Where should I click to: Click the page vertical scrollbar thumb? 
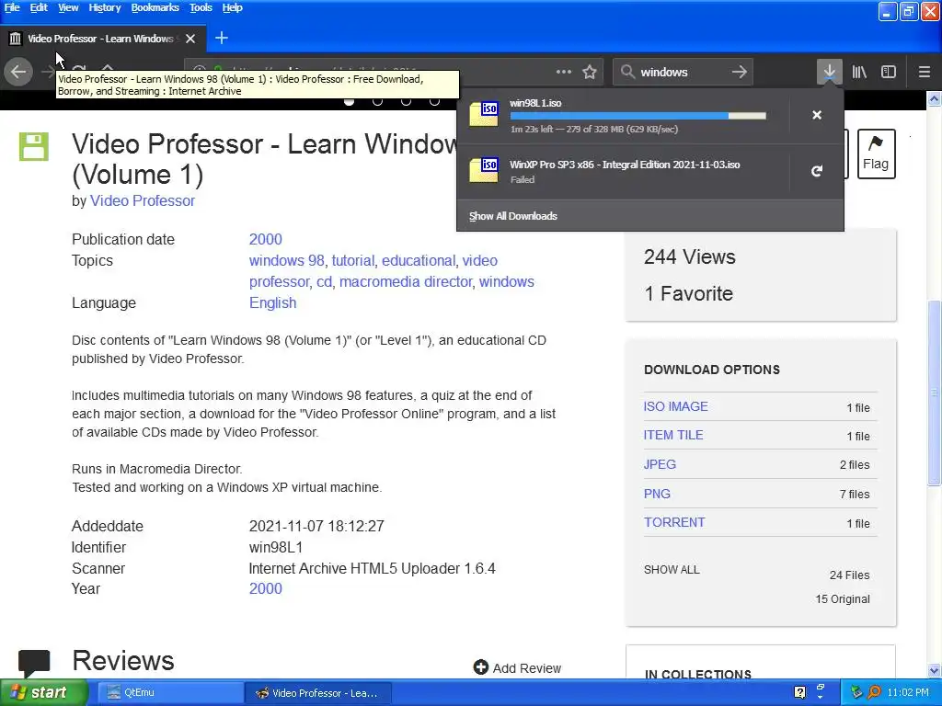[934, 393]
